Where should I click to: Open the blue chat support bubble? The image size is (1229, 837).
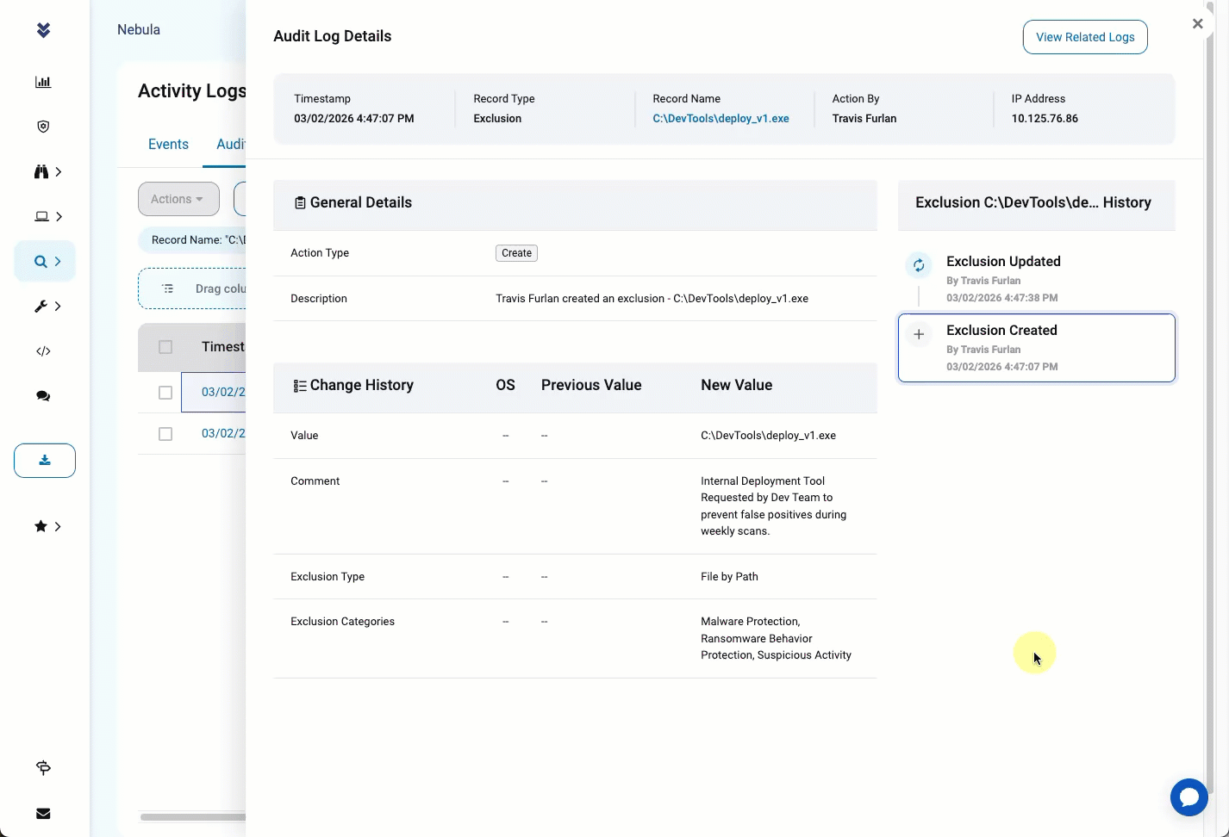pos(1189,797)
